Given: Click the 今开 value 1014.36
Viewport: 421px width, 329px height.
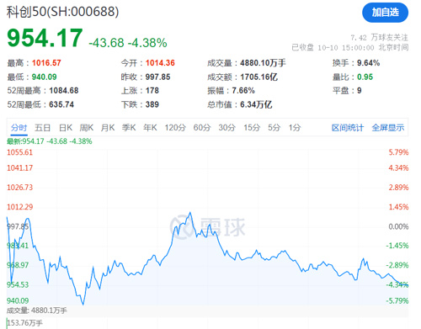Looking at the screenshot, I should click(160, 63).
